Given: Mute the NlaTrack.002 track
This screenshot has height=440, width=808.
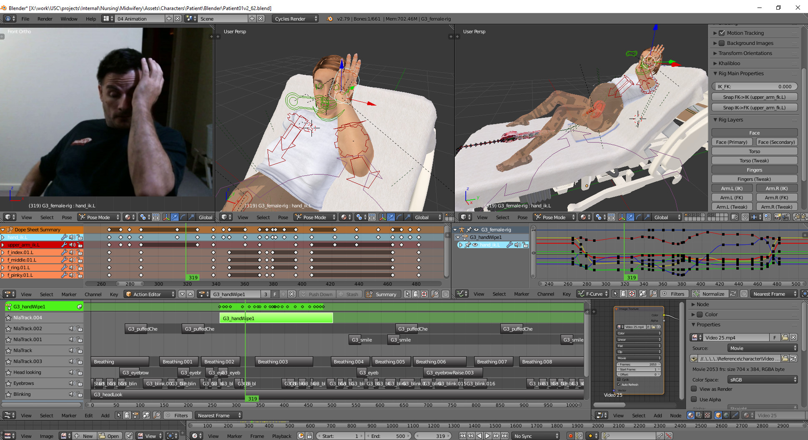Looking at the screenshot, I should click(x=72, y=329).
